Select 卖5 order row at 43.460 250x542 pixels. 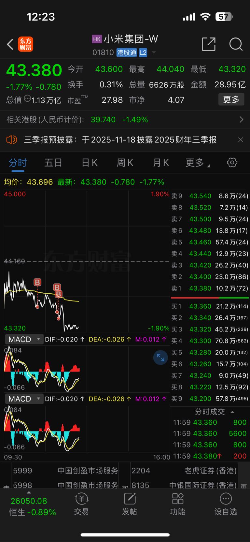tap(210, 242)
